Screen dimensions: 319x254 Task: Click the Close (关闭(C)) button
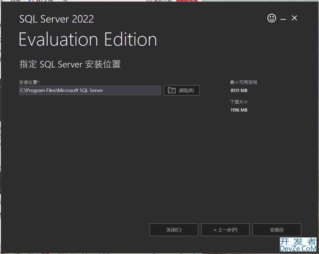coord(174,230)
